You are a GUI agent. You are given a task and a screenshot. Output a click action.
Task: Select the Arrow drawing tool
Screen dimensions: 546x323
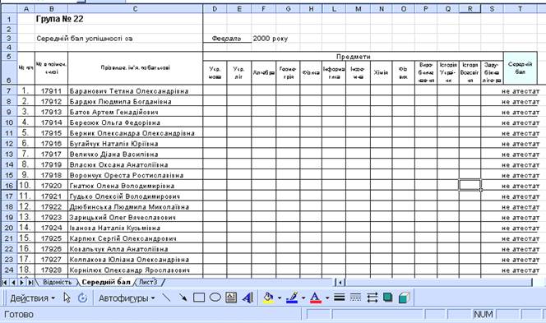[183, 298]
